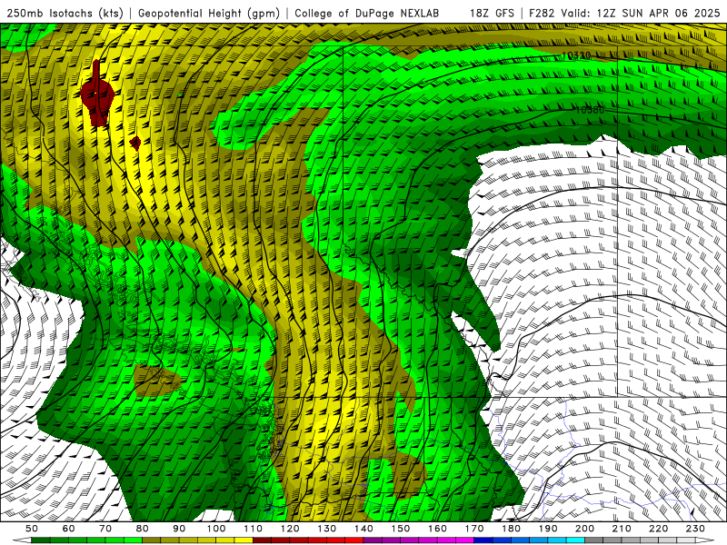This screenshot has width=727, height=545.
Task: Click the legend value '190'
Action: (548, 529)
